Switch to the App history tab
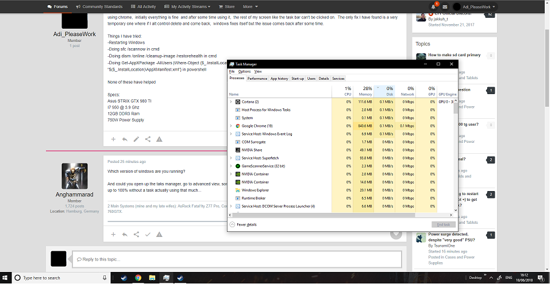Image resolution: width=551 pixels, height=284 pixels. (x=279, y=79)
